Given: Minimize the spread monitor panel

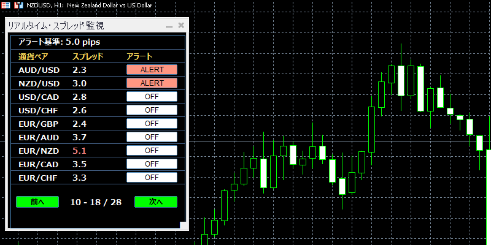Looking at the screenshot, I should click(169, 26).
